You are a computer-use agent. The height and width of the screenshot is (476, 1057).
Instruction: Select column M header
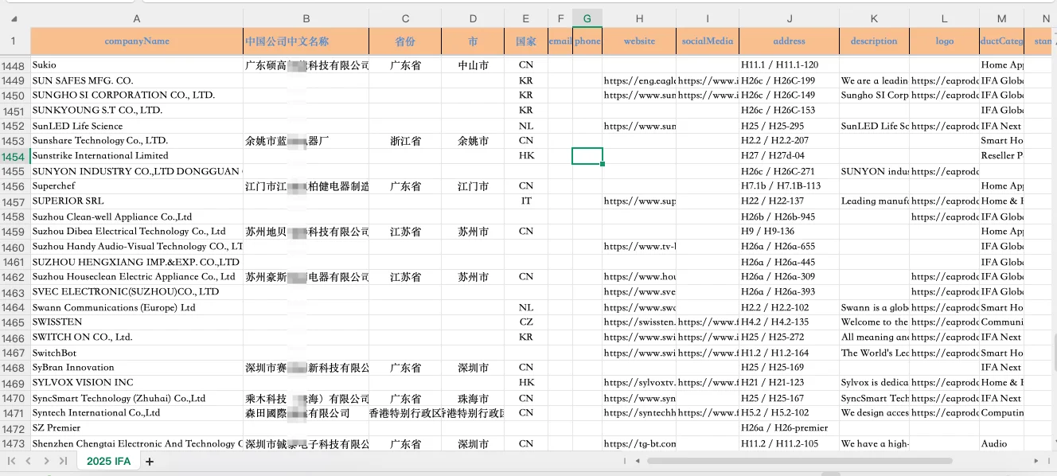(x=1001, y=18)
